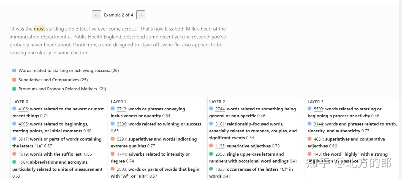The image size is (402, 179).
Task: Open feature link 4106 in Layer 0
Action: point(23,109)
